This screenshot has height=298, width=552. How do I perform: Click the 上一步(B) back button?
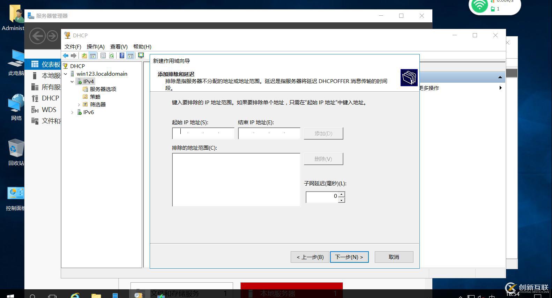pyautogui.click(x=310, y=257)
